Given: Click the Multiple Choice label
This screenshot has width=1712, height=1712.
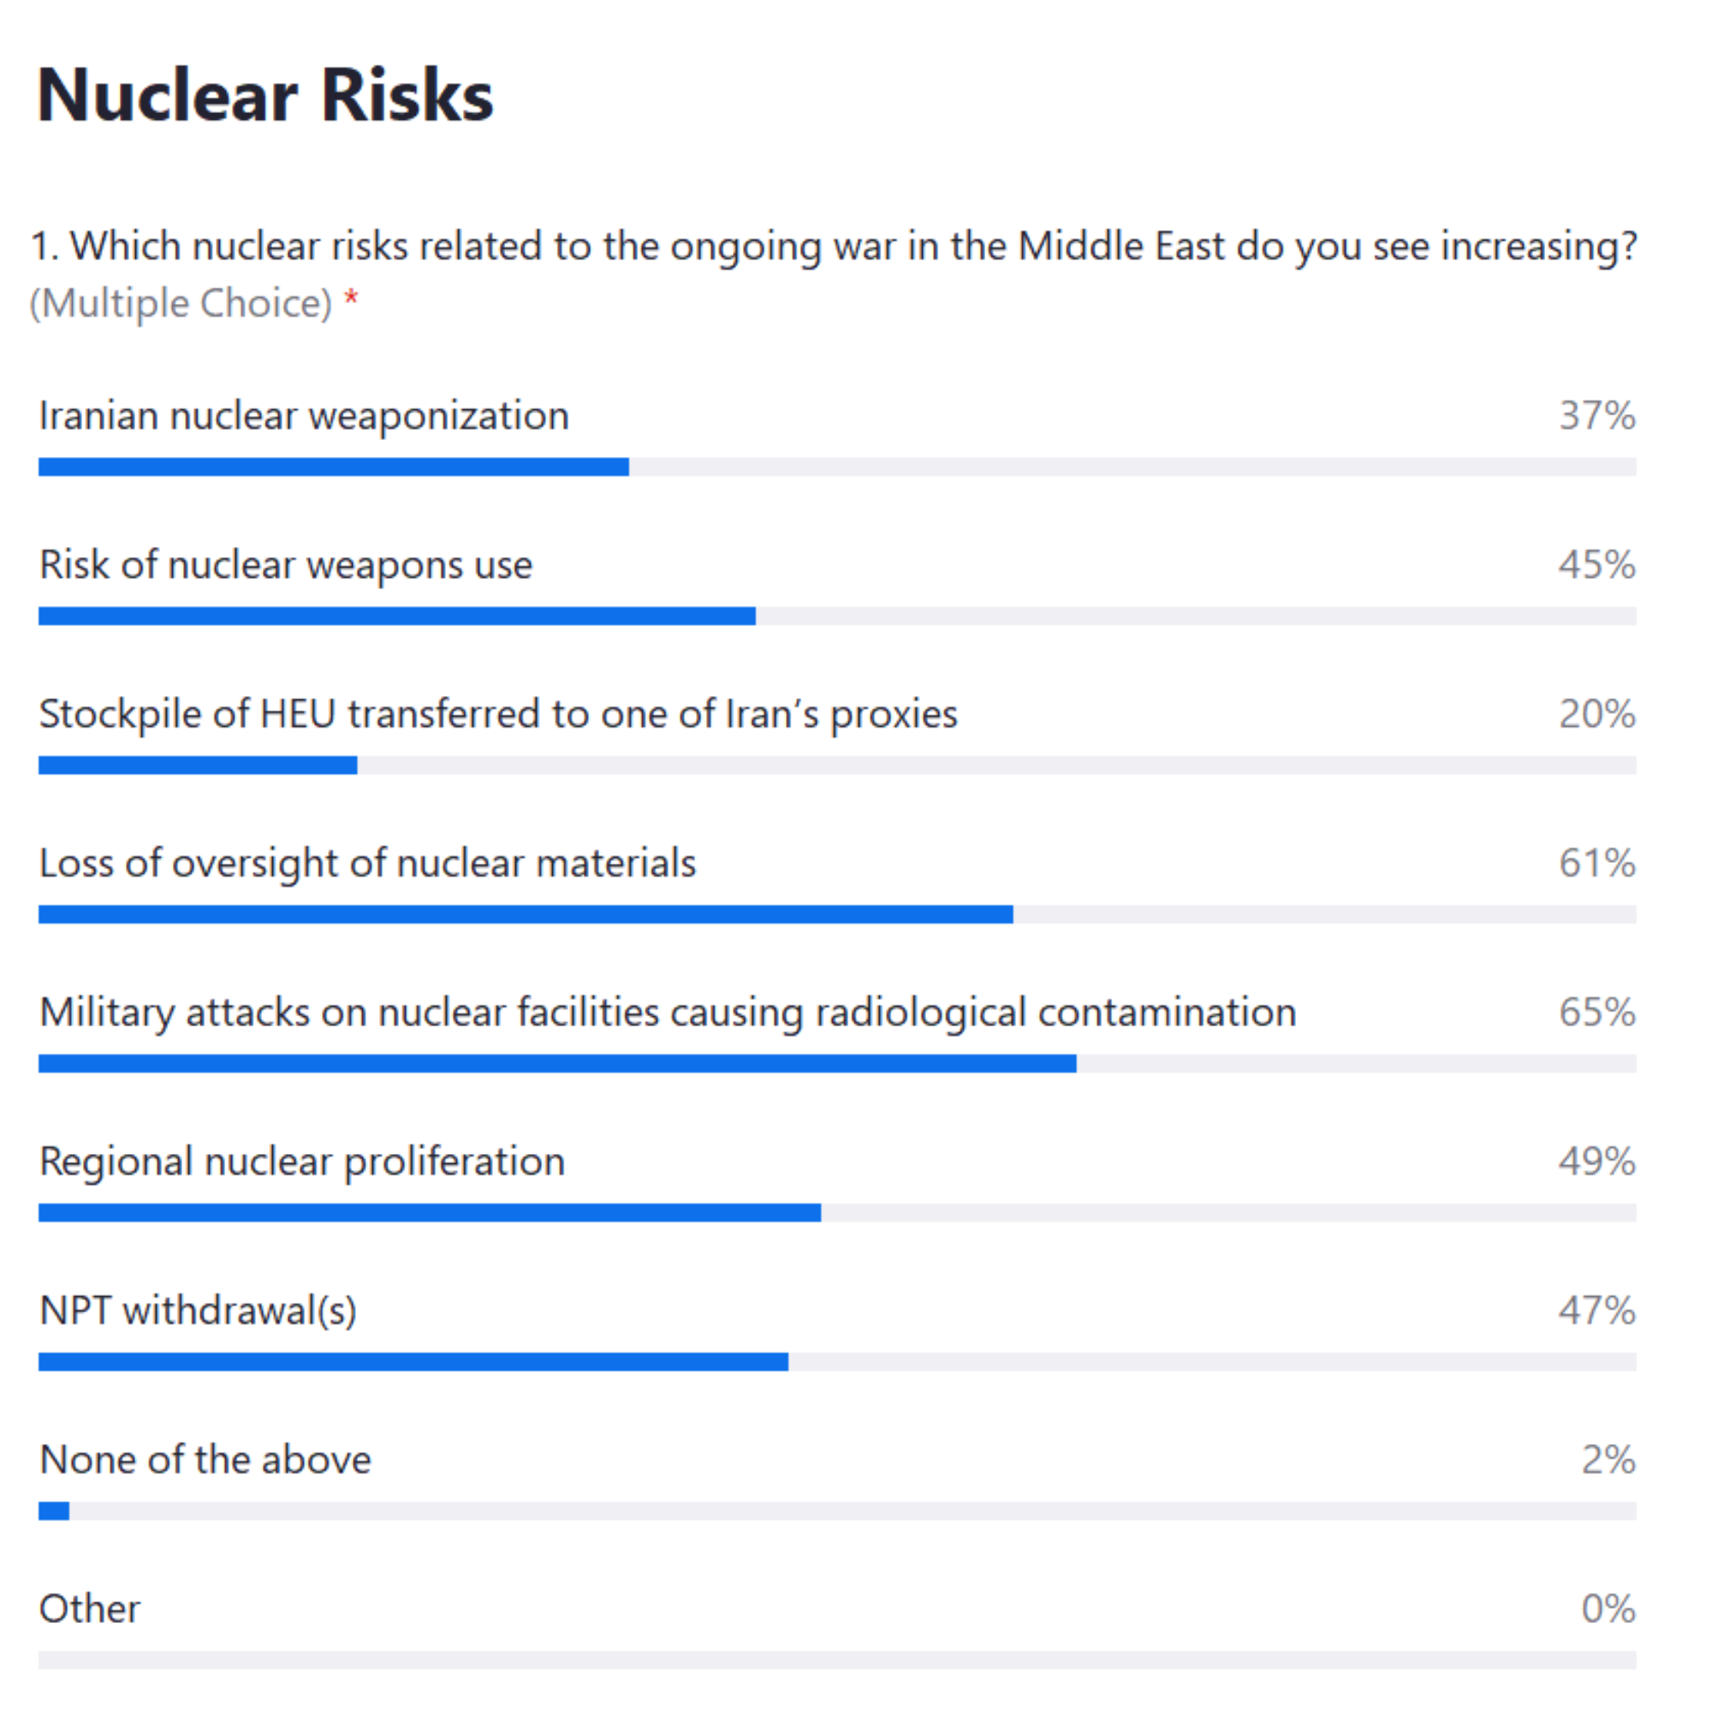Looking at the screenshot, I should click(181, 304).
